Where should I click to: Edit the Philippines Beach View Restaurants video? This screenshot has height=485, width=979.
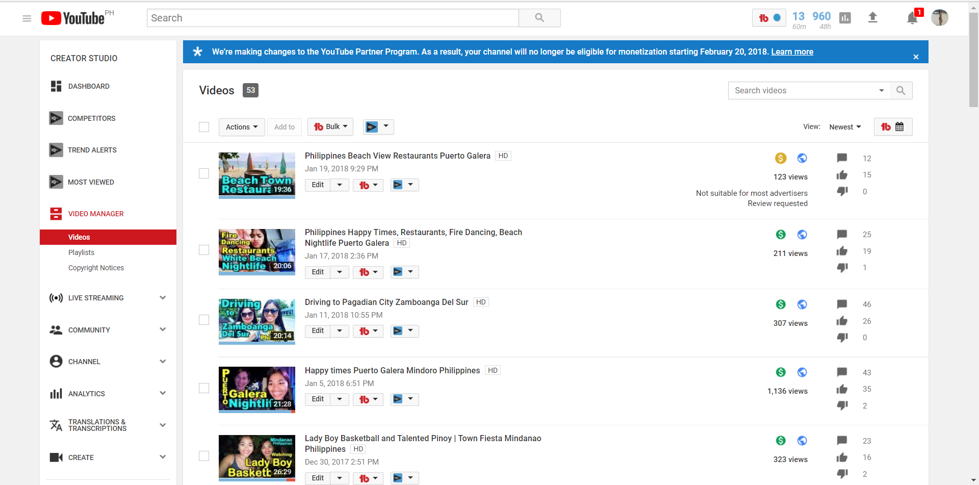click(318, 185)
